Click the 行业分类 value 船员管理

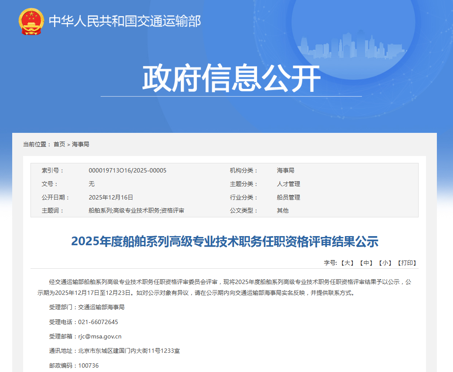coord(288,197)
